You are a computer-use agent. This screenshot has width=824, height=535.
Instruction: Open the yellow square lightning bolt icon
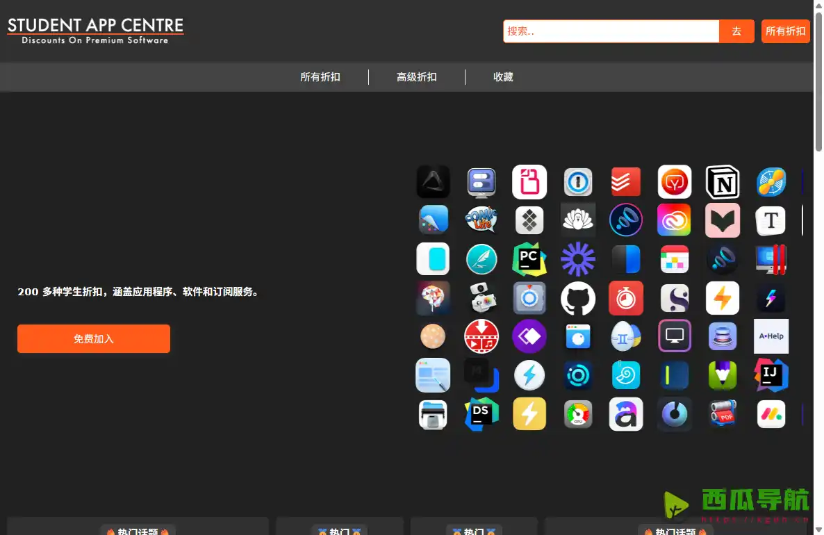[x=529, y=414]
